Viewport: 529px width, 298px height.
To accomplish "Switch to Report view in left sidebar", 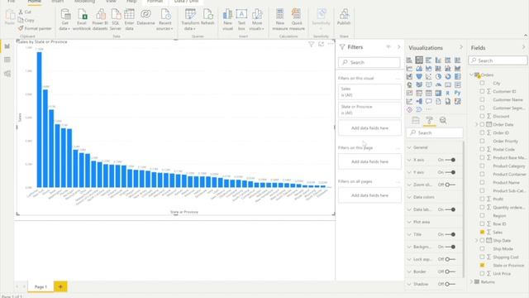I will [7, 46].
